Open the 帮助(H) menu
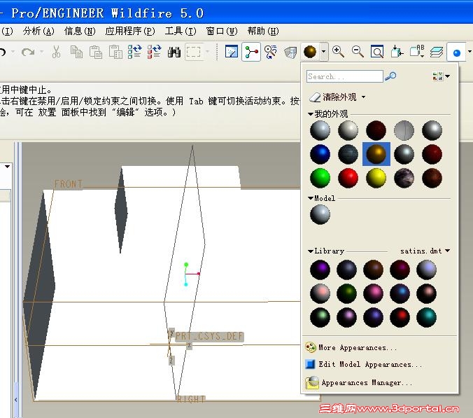Image resolution: width=473 pixels, height=418 pixels. 263,31
